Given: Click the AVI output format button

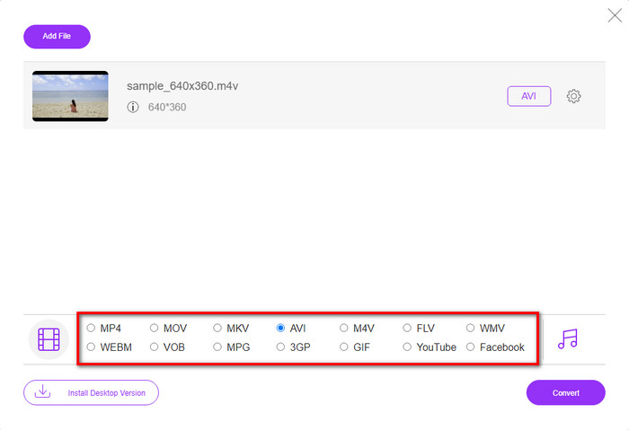Looking at the screenshot, I should tap(528, 96).
